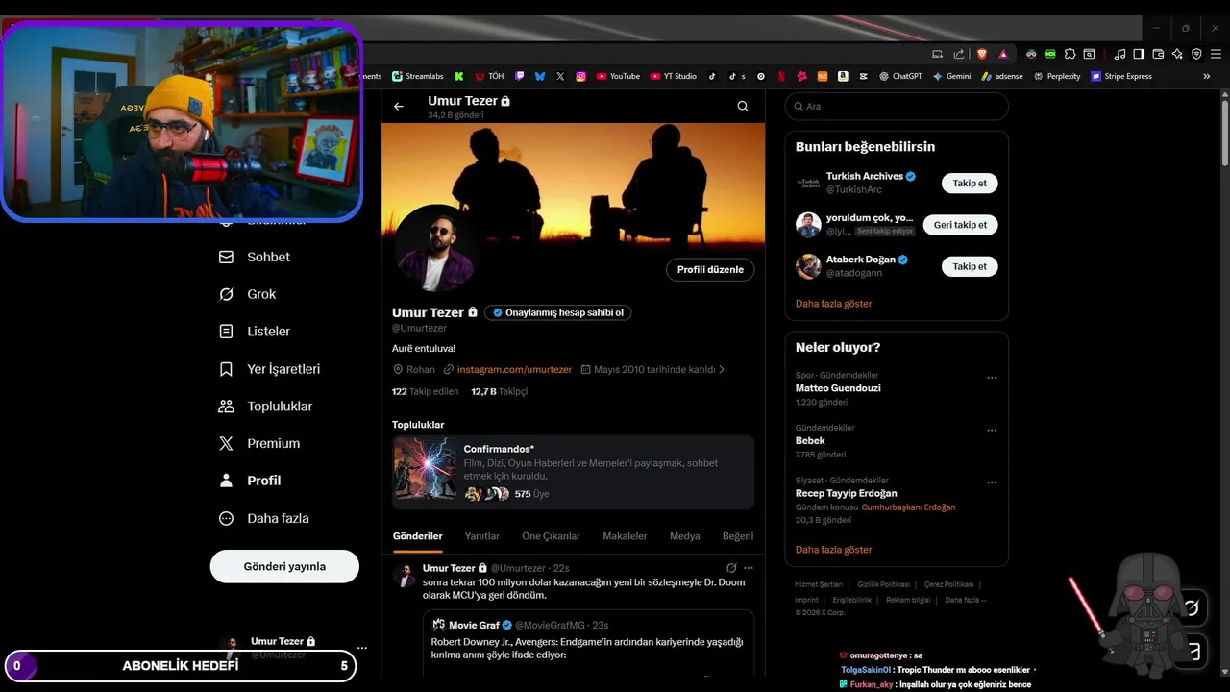
Task: Open the Daha fazla sidebar menu
Action: (x=264, y=518)
